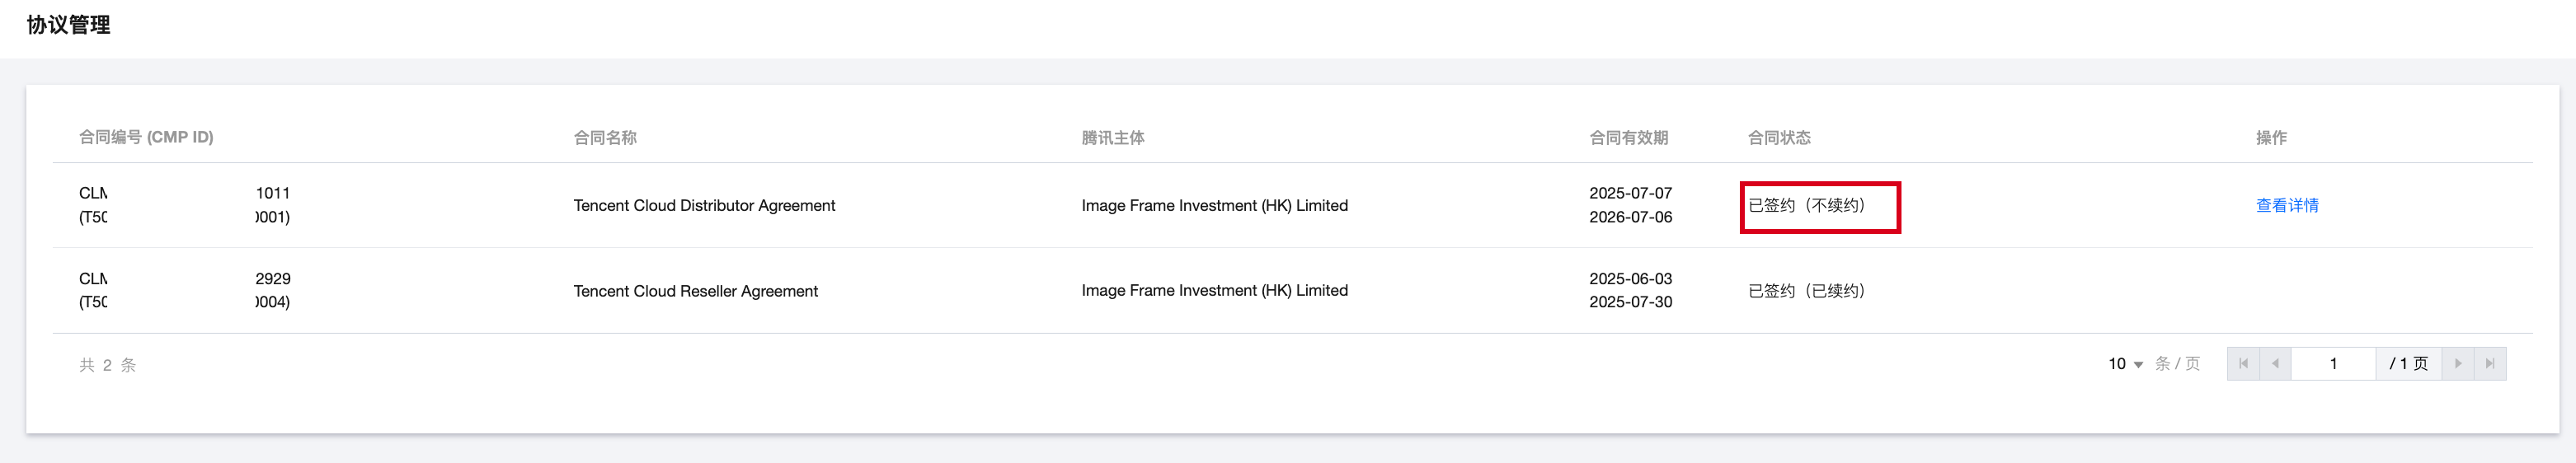
Task: Advance to the next page arrow
Action: click(x=2458, y=364)
